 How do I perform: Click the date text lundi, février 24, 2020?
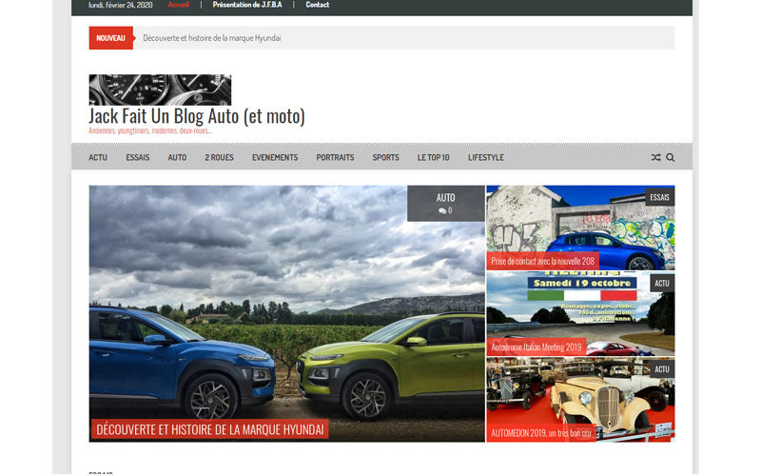click(121, 5)
